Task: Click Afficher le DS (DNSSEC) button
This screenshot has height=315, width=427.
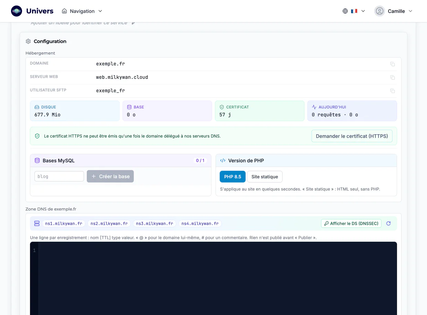Action: point(351,223)
